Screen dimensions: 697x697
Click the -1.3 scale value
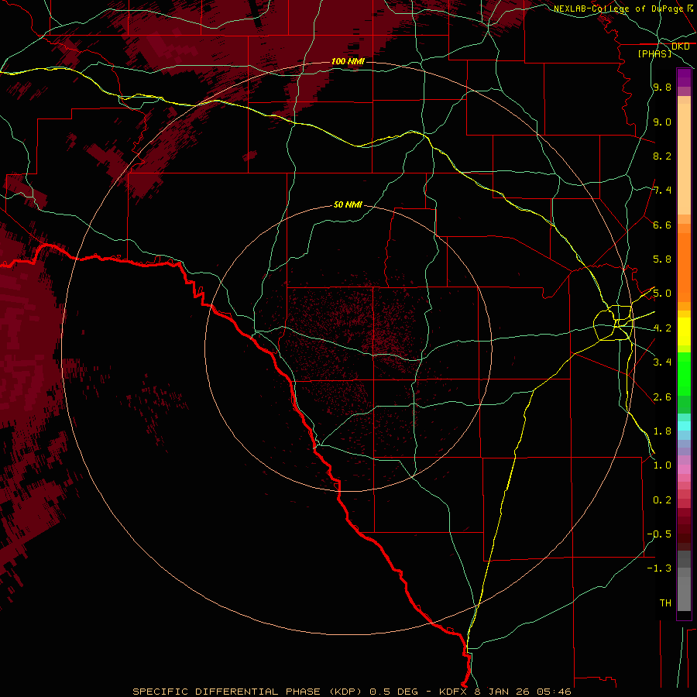point(659,568)
